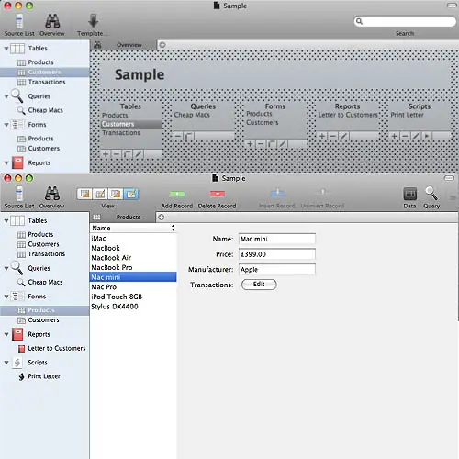Screen dimensions: 459x459
Task: Select Customers table in bottom window sidebar
Action: (x=45, y=244)
